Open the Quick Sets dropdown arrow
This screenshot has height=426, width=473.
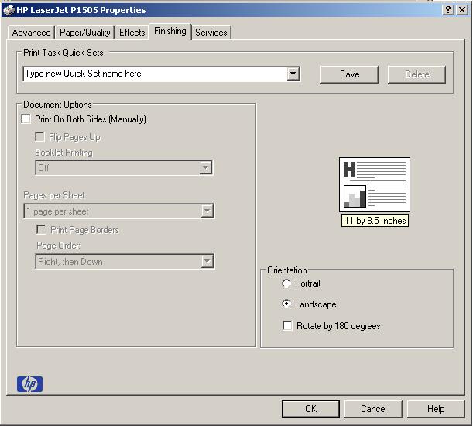tap(293, 74)
